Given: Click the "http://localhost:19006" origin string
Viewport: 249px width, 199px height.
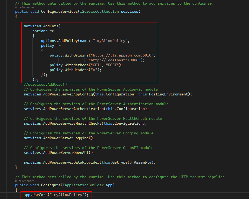Looking at the screenshot, I should point(116,60).
